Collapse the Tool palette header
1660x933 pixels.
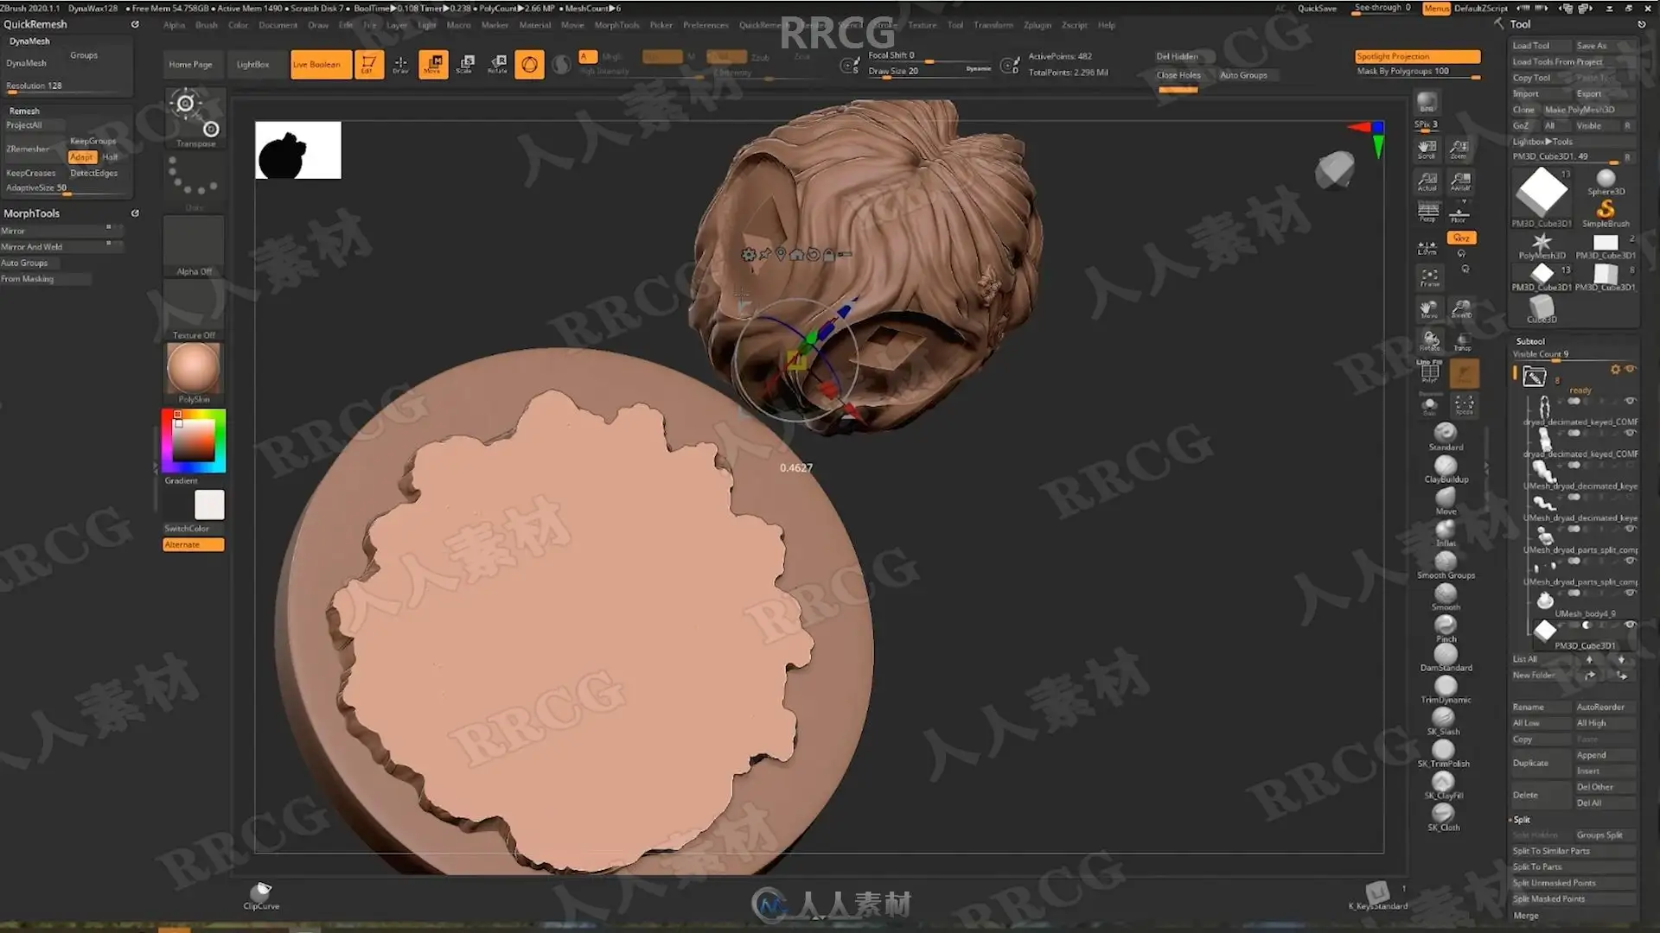[x=1520, y=24]
